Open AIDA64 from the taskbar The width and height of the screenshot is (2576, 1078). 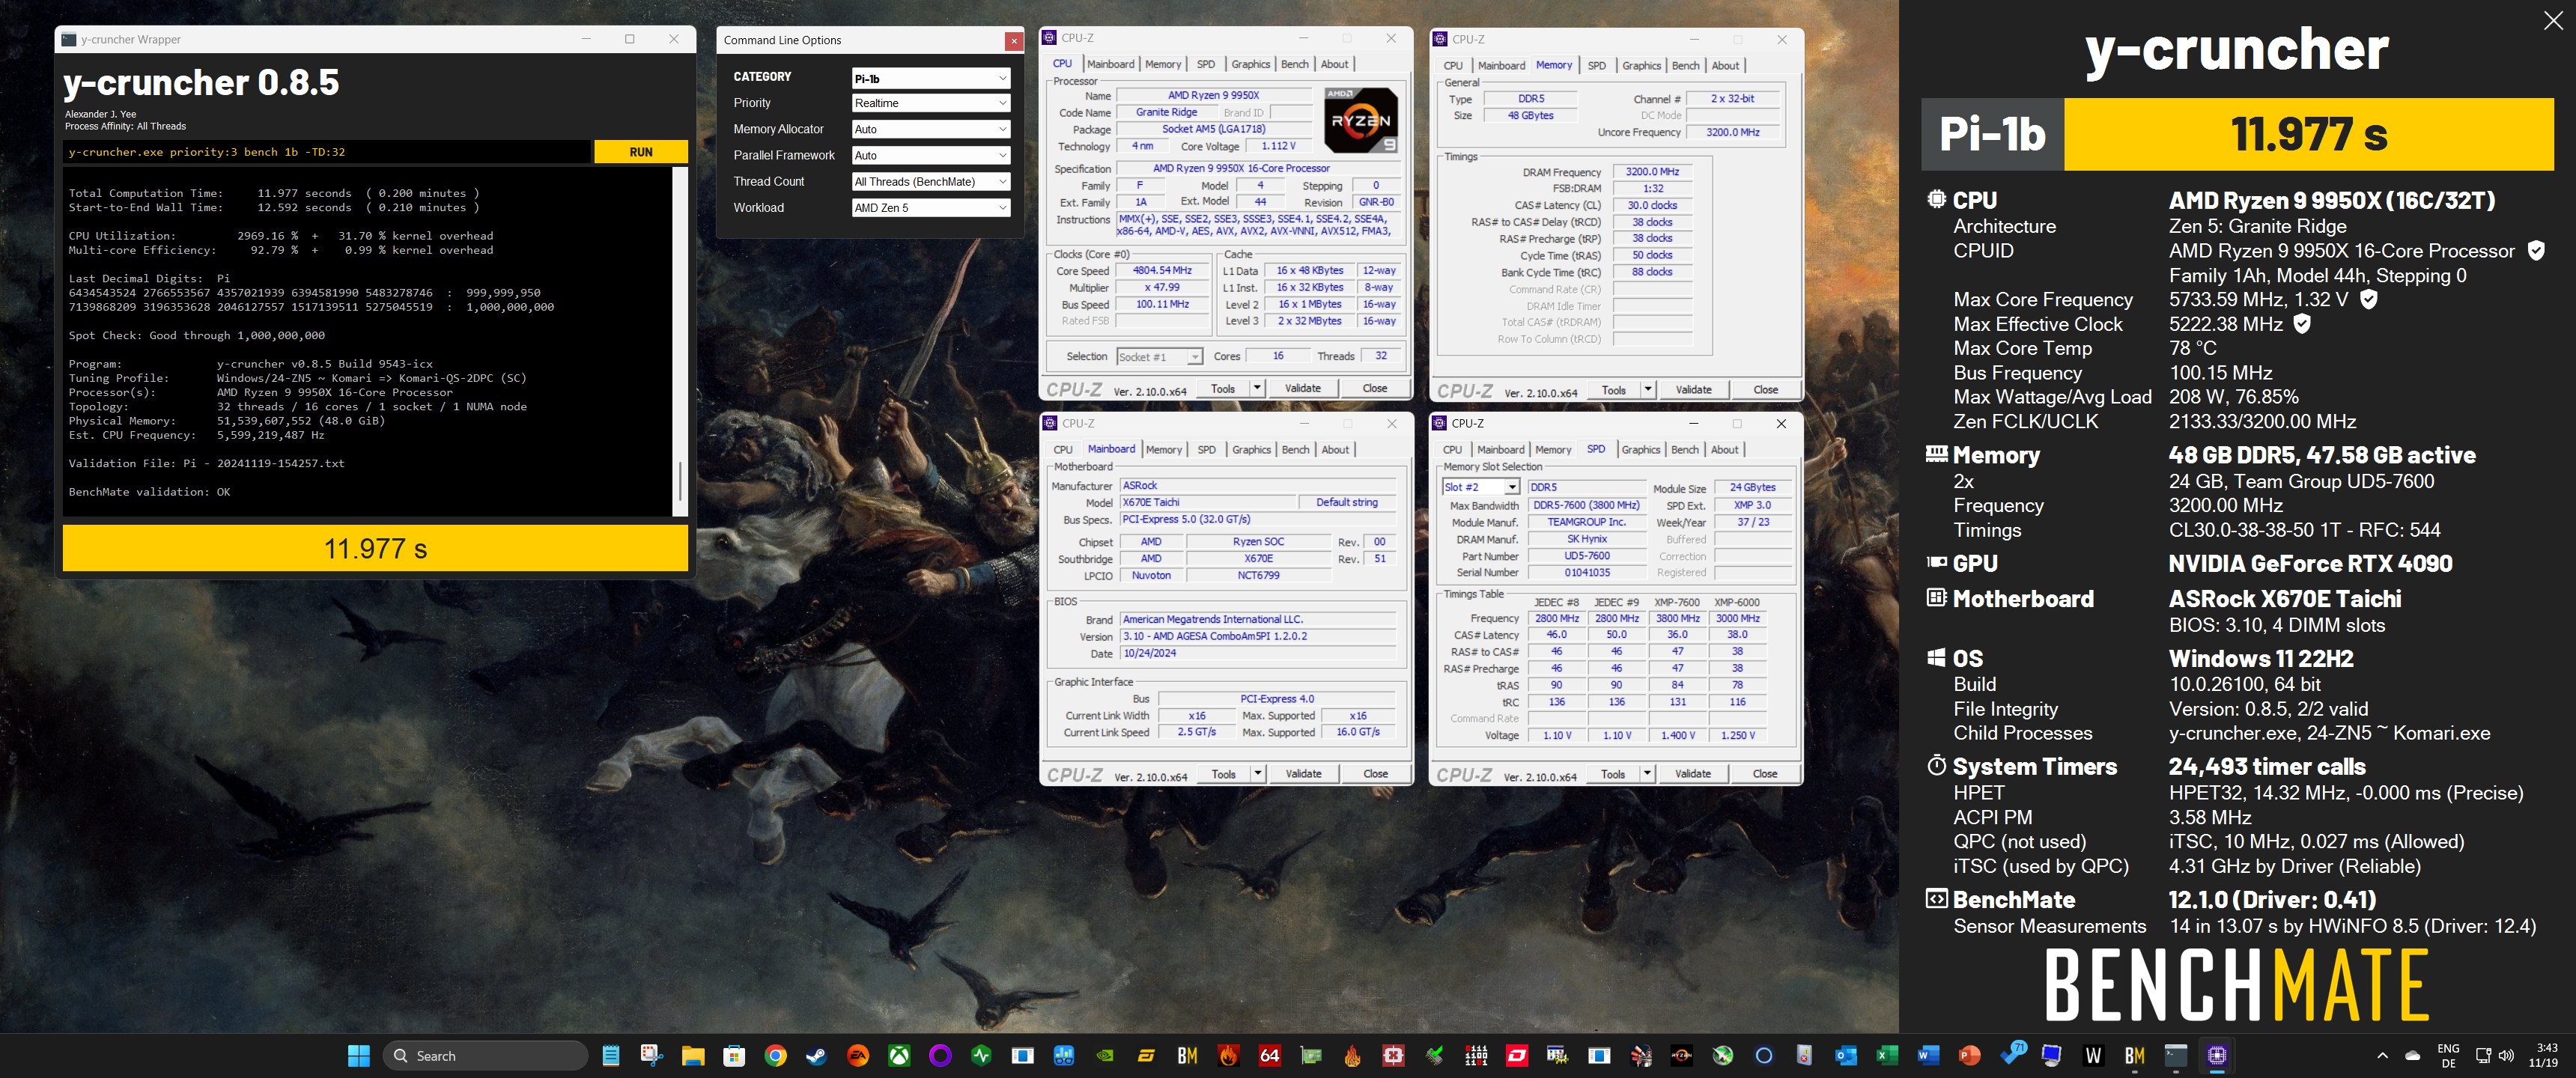coord(1269,1055)
